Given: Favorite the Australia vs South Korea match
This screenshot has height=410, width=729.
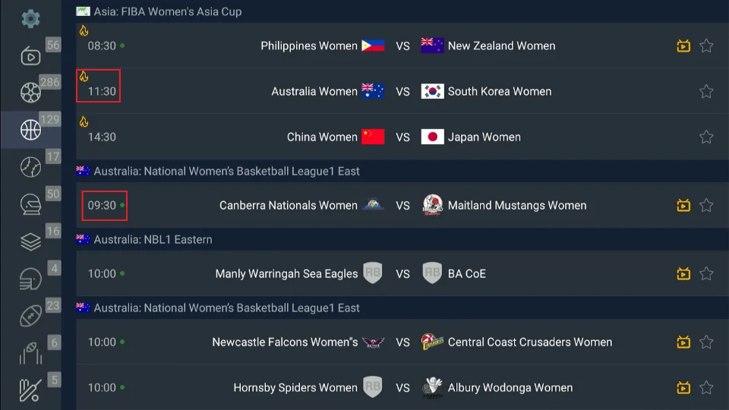Looking at the screenshot, I should pyautogui.click(x=706, y=92).
